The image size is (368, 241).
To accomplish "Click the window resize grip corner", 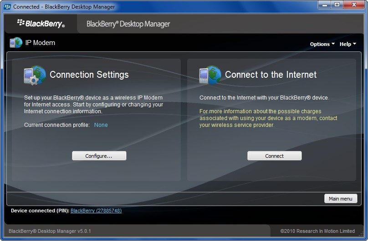I will click(362, 234).
